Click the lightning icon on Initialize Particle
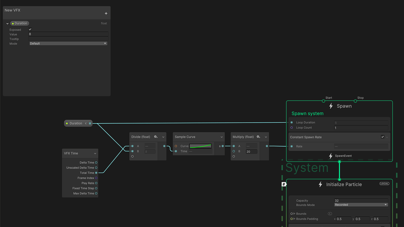Viewport: 404px width, 227px height. pyautogui.click(x=320, y=184)
